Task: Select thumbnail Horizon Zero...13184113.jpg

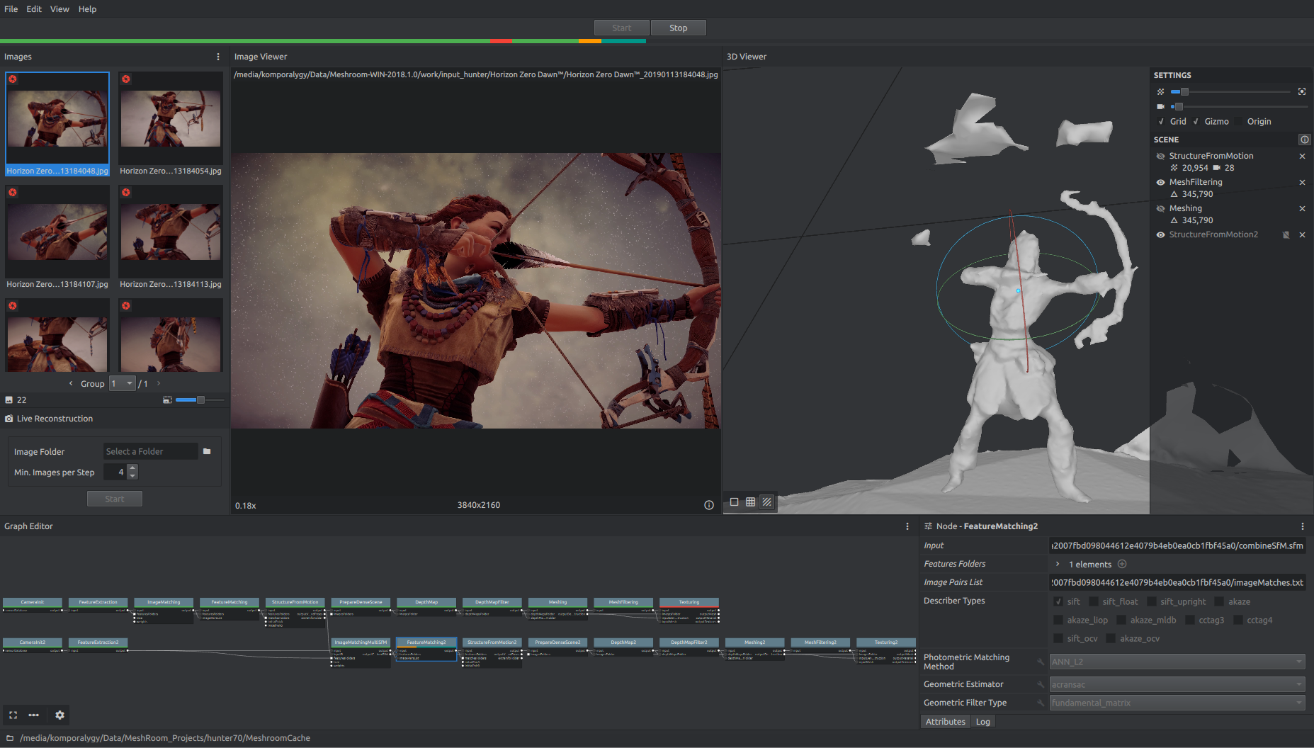Action: tap(171, 237)
